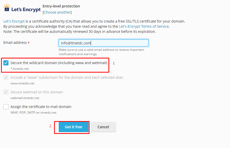230x148 pixels.
Task: Click the Assign the certificate to mail domain label
Action: pos(41,107)
